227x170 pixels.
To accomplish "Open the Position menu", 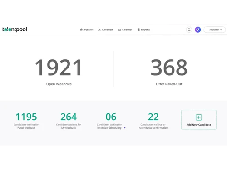I will pyautogui.click(x=87, y=29).
